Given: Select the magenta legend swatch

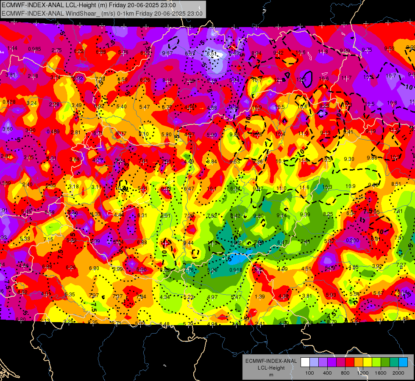Looking at the screenshot, I should (x=341, y=362).
